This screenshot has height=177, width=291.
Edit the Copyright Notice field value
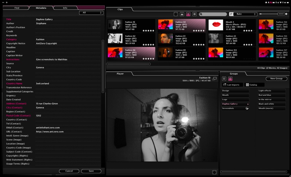[68, 43]
